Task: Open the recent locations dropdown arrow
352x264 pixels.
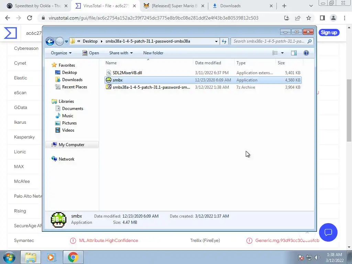Action: 66,42
